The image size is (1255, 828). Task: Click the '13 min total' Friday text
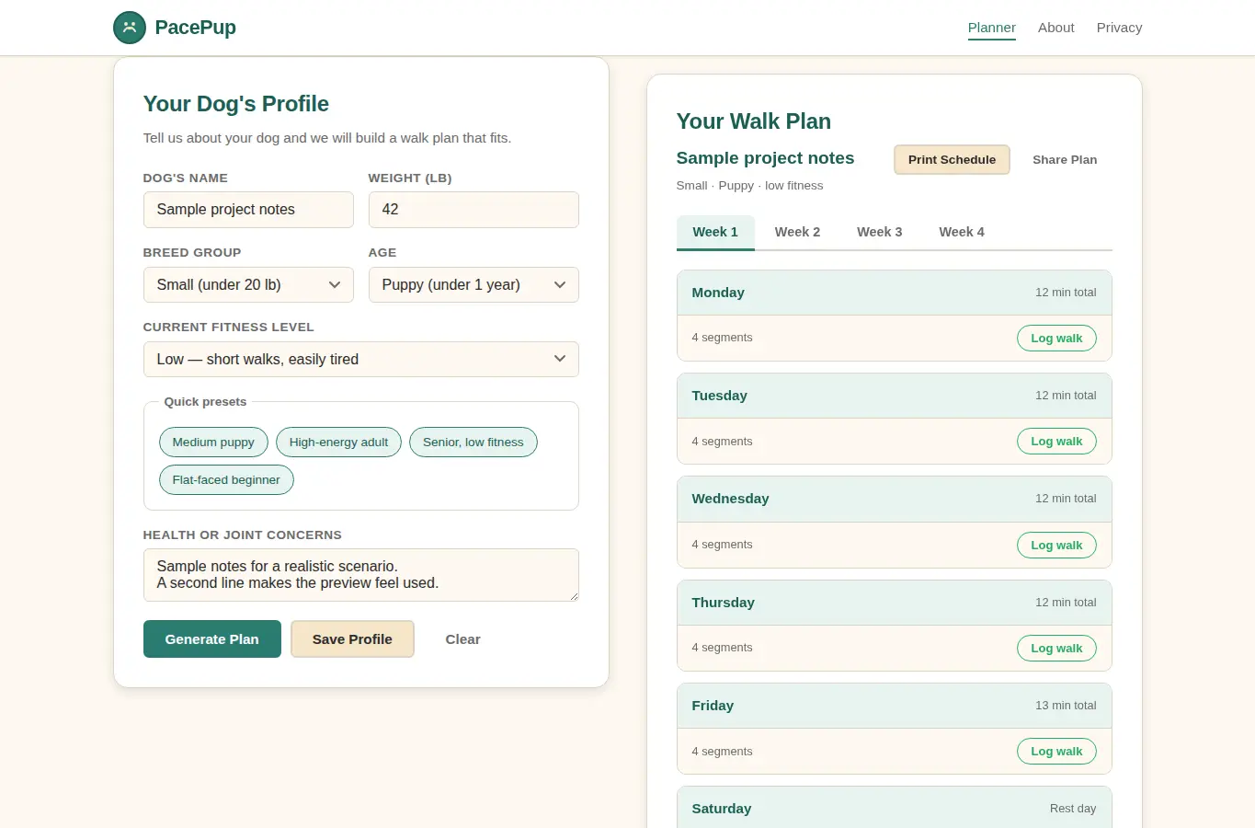1066,706
